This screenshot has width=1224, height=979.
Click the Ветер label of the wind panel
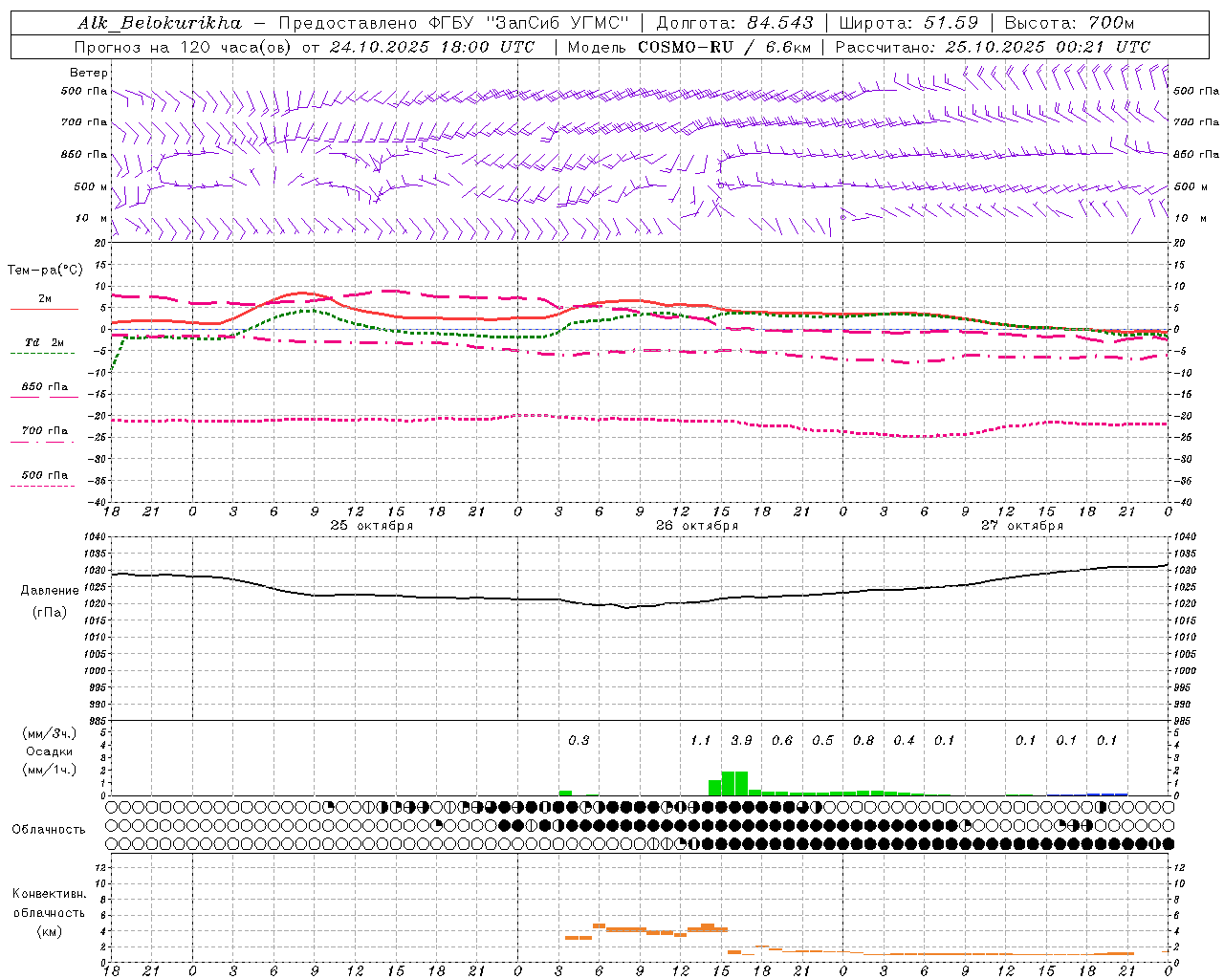coord(89,73)
